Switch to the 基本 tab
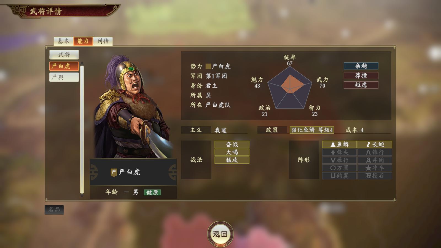Image resolution: width=441 pixels, height=248 pixels. click(63, 41)
